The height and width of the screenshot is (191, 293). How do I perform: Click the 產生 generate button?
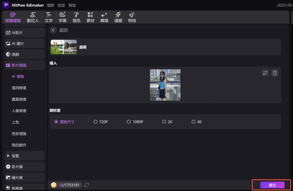tap(272, 185)
